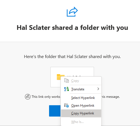
Task: Click the blue Open button
Action: (x=55, y=111)
